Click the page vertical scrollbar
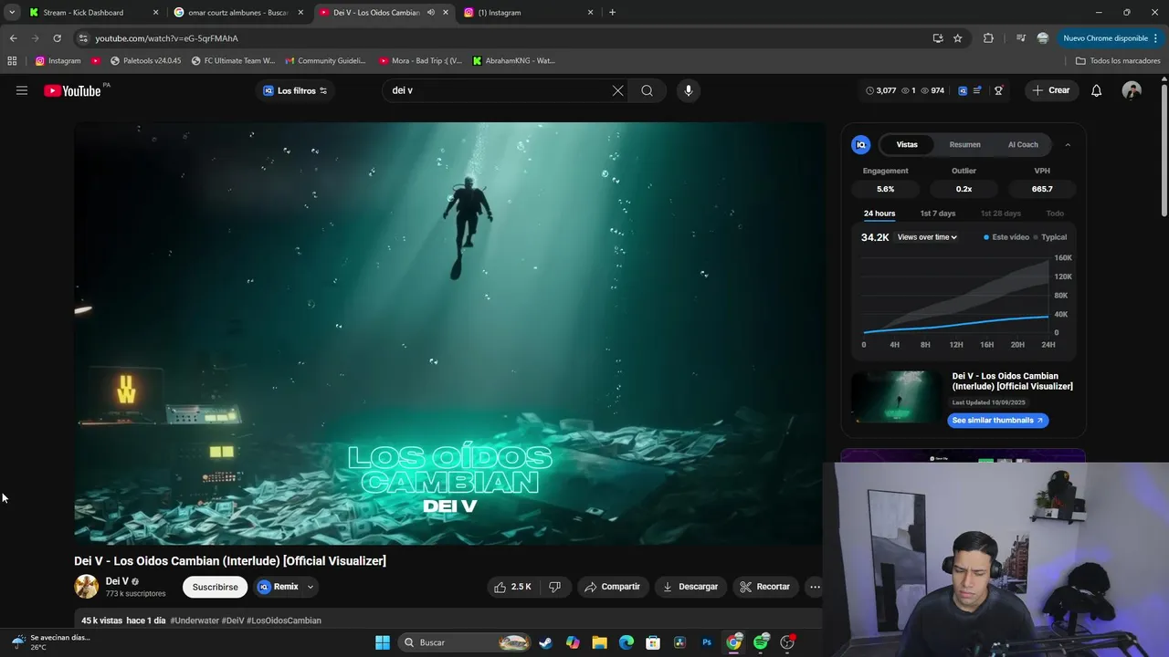Image resolution: width=1169 pixels, height=657 pixels. (1164, 151)
